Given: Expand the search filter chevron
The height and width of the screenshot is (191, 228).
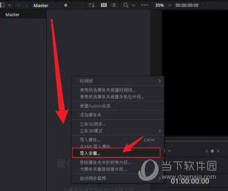Looking at the screenshot, I should pyautogui.click(x=133, y=5).
